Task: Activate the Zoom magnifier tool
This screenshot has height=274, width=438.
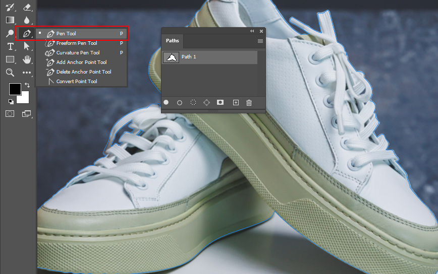Action: 10,73
